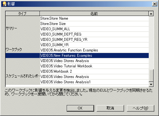Open help with ヘルプ(H) button
Viewport: 159px width, 116px height.
[x=140, y=108]
